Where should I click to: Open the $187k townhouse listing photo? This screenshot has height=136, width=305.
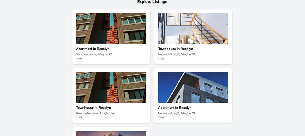click(x=111, y=87)
